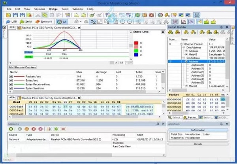Click the green plus add icon in Sessions
This screenshot has width=237, height=164.
[56, 129]
